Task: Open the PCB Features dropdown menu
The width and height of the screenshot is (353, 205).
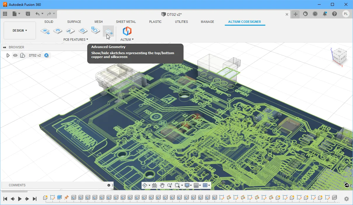Action: (x=76, y=40)
